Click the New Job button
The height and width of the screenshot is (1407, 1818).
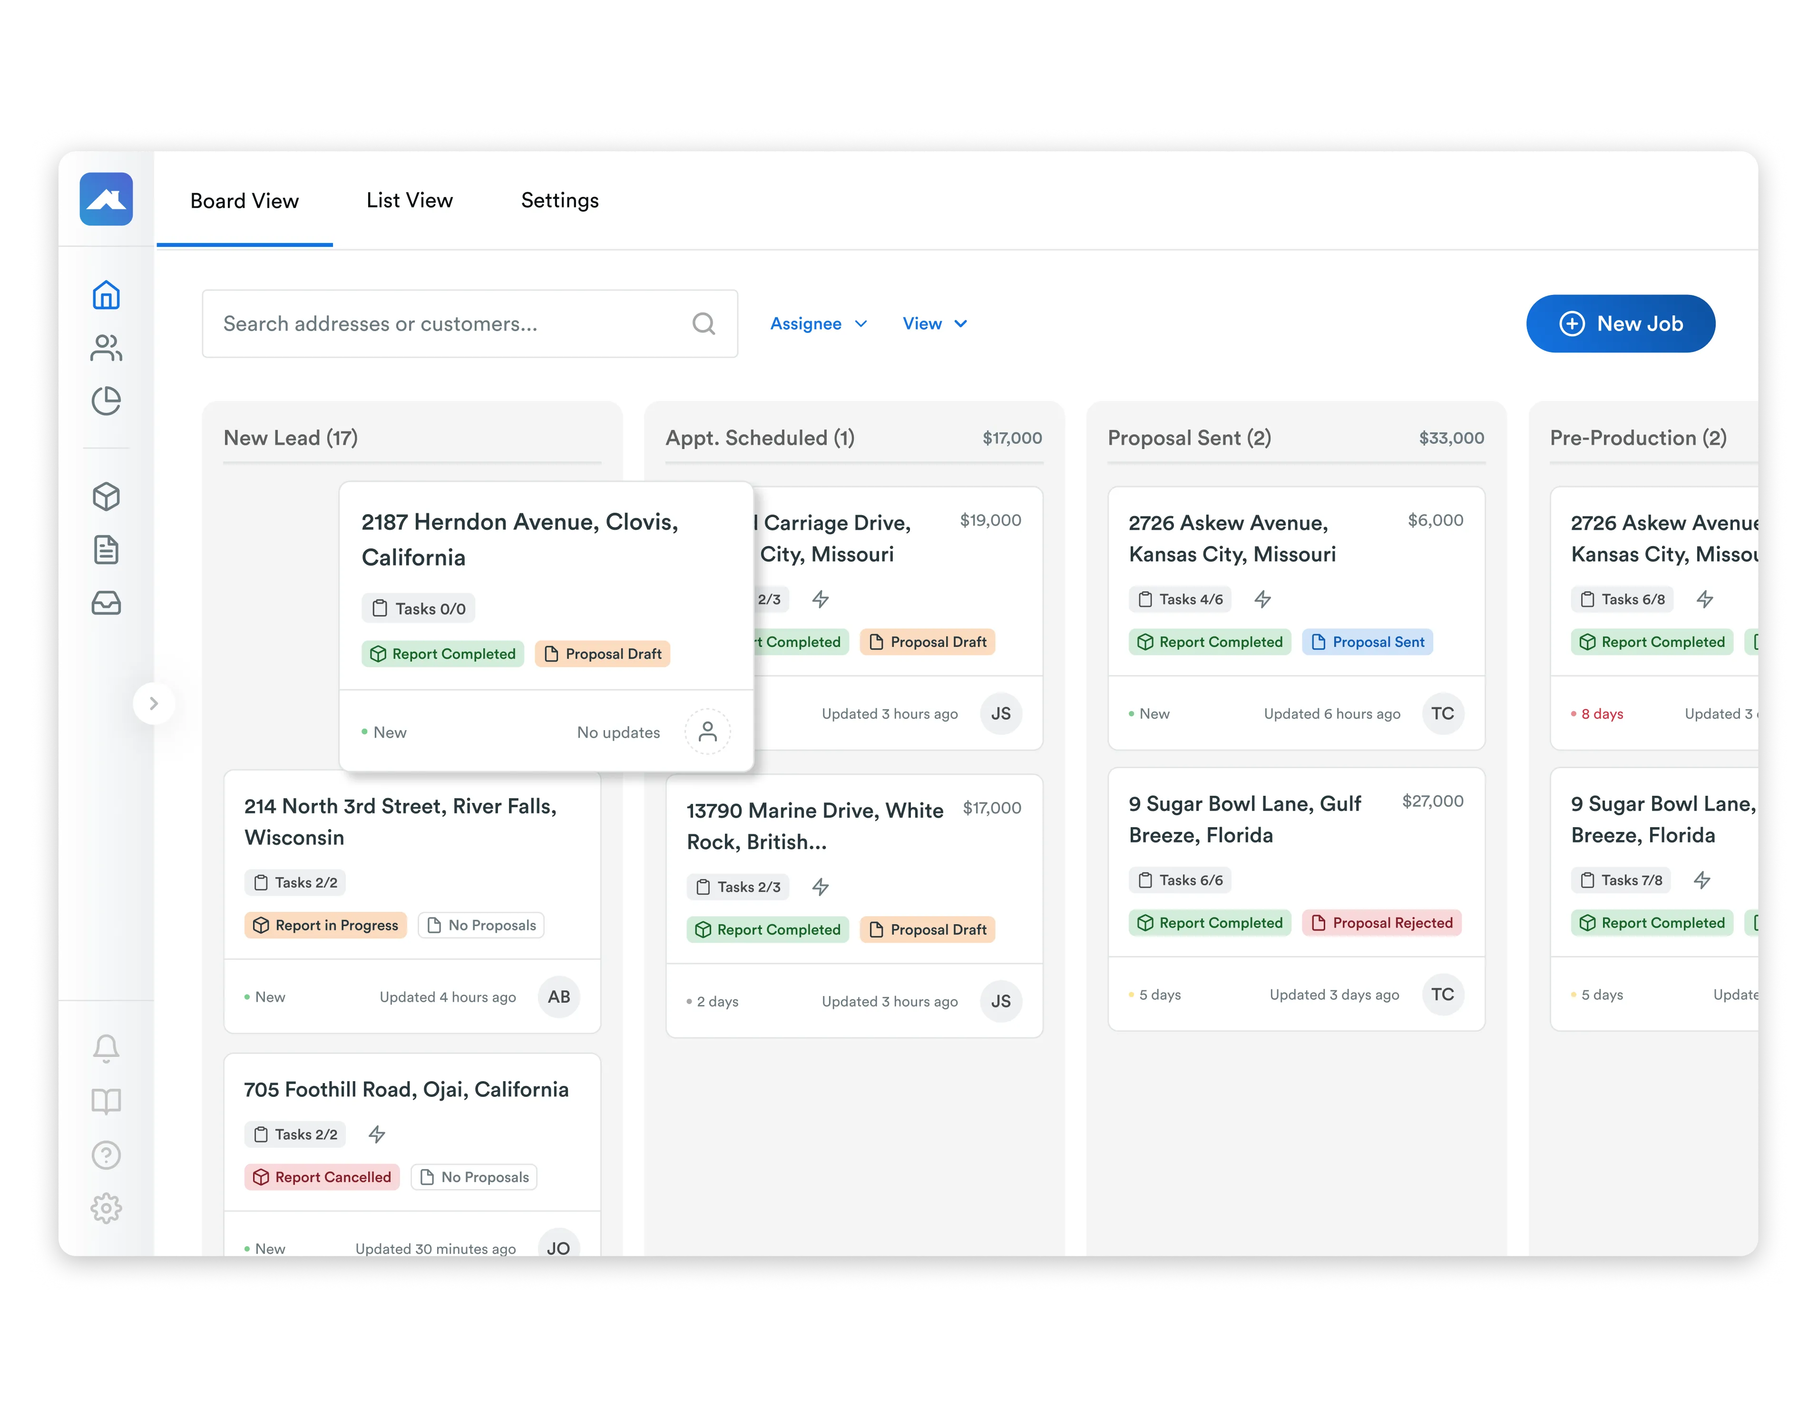click(x=1620, y=324)
